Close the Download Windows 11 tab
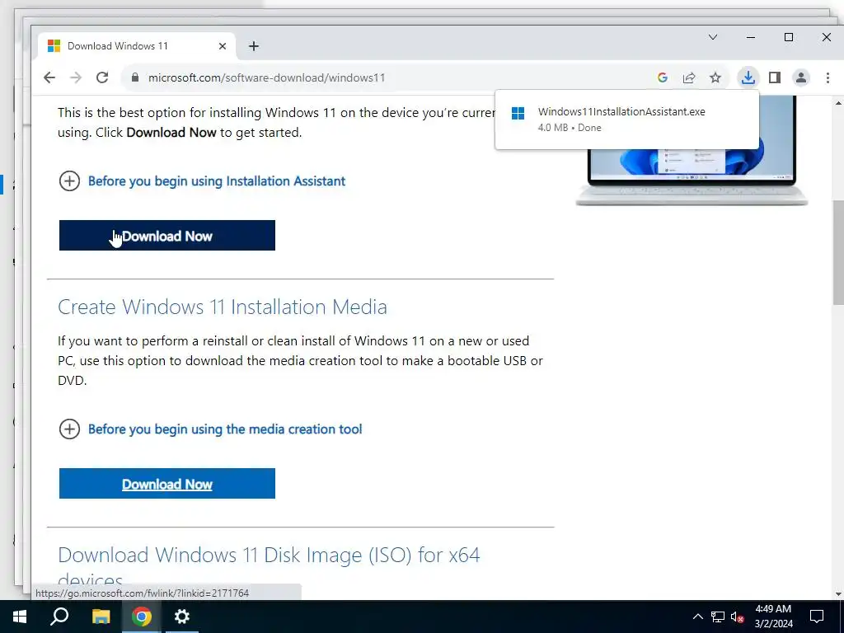This screenshot has width=844, height=633. [223, 46]
